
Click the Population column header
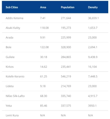[x=68, y=7]
